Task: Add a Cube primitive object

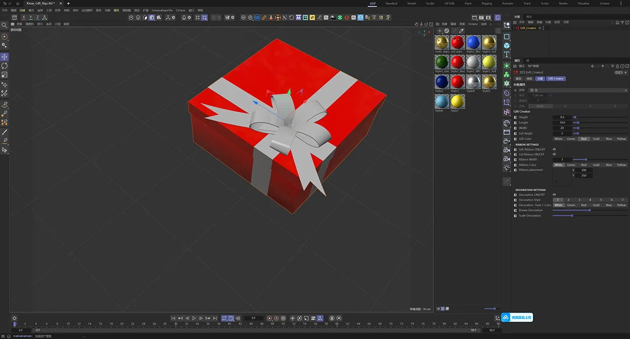Action: tap(507, 46)
